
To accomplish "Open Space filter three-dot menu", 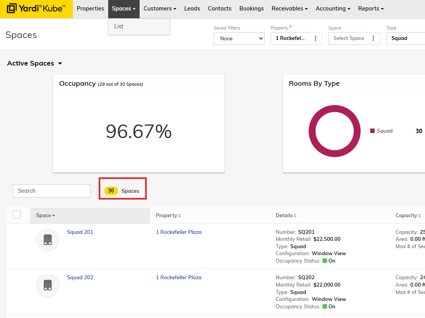I will click(x=373, y=38).
